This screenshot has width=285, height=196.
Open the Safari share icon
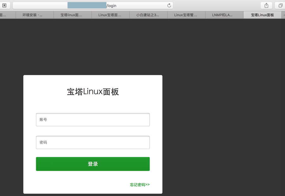[x=266, y=5]
